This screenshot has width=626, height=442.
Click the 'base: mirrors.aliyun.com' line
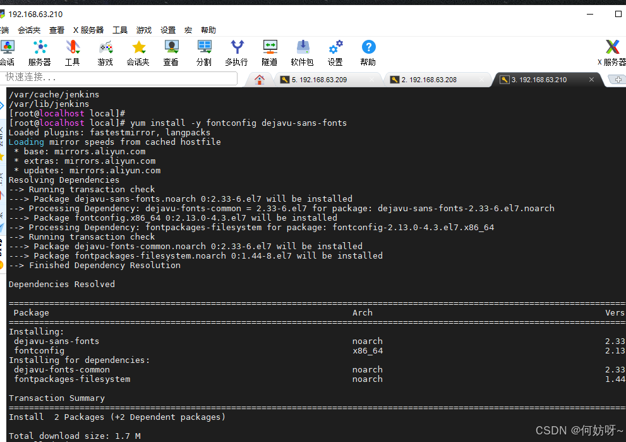[80, 152]
